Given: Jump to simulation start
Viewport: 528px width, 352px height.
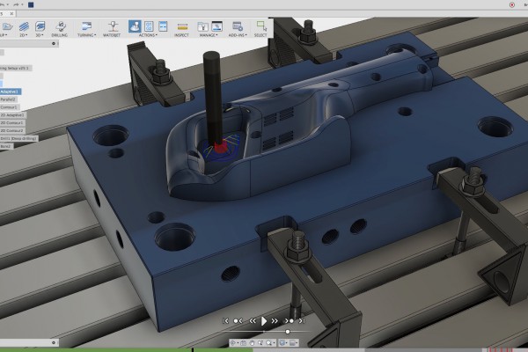Looking at the screenshot, I should coord(226,321).
